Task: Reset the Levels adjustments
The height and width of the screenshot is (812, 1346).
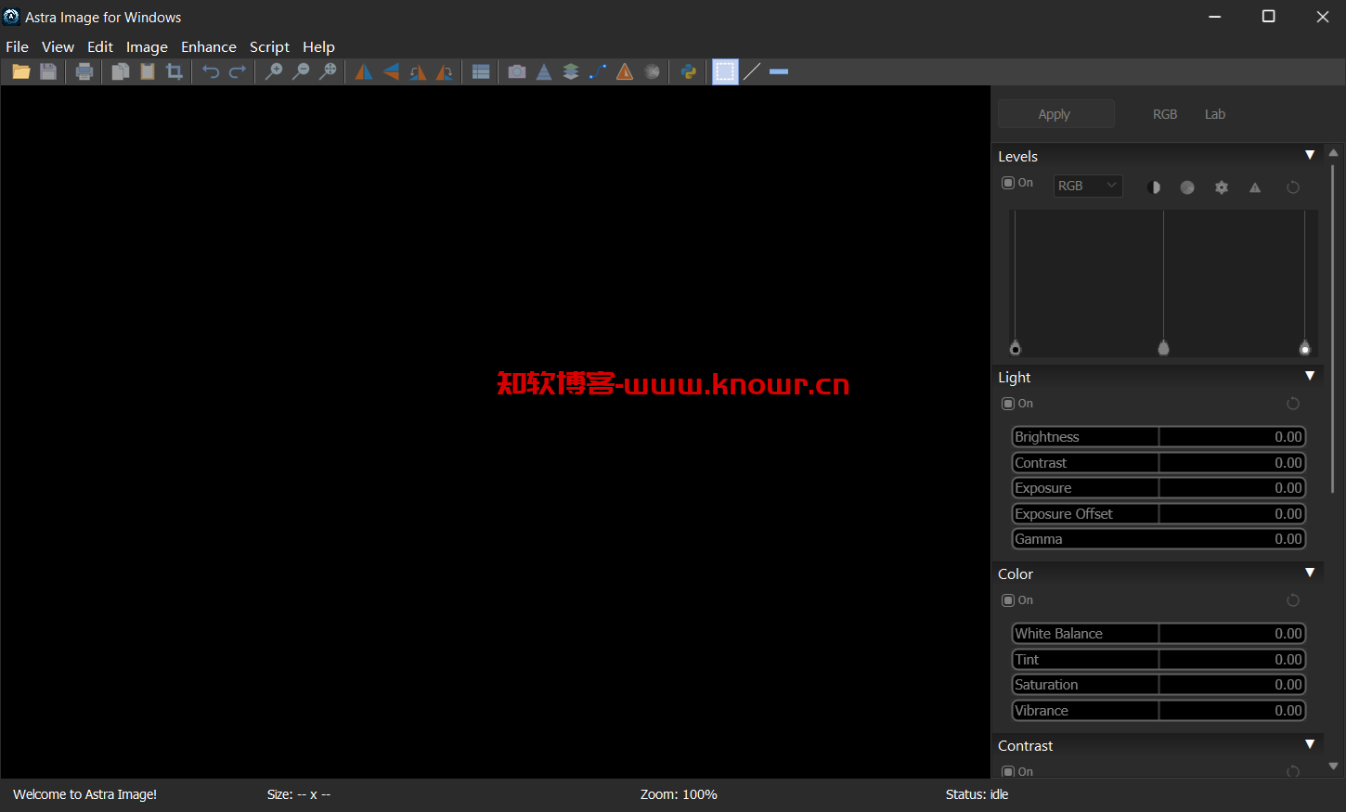Action: (x=1293, y=187)
